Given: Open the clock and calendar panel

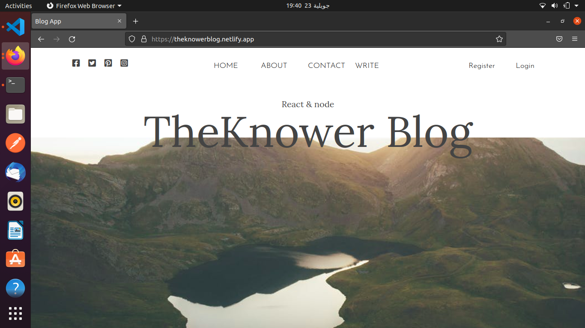Looking at the screenshot, I should [307, 6].
